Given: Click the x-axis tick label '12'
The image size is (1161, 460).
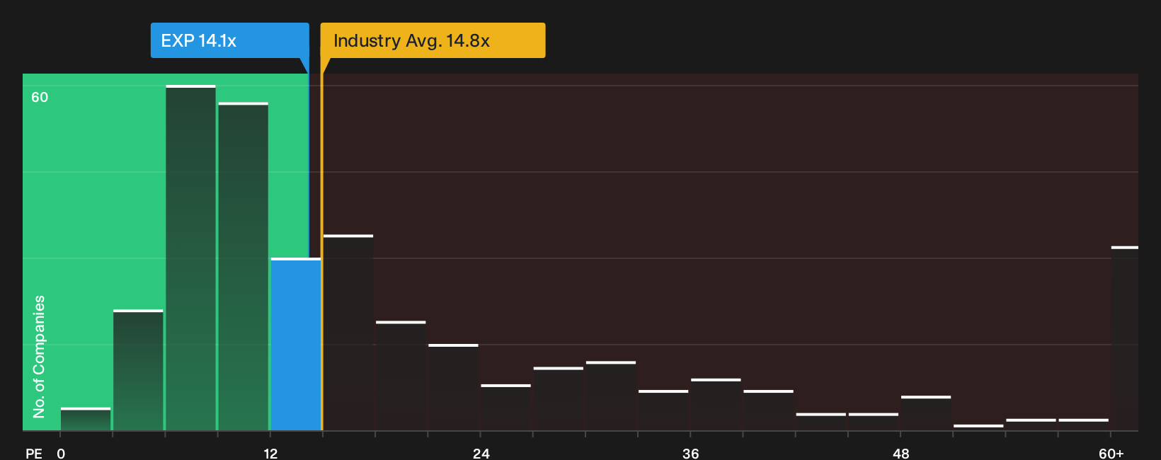Looking at the screenshot, I should click(x=270, y=454).
